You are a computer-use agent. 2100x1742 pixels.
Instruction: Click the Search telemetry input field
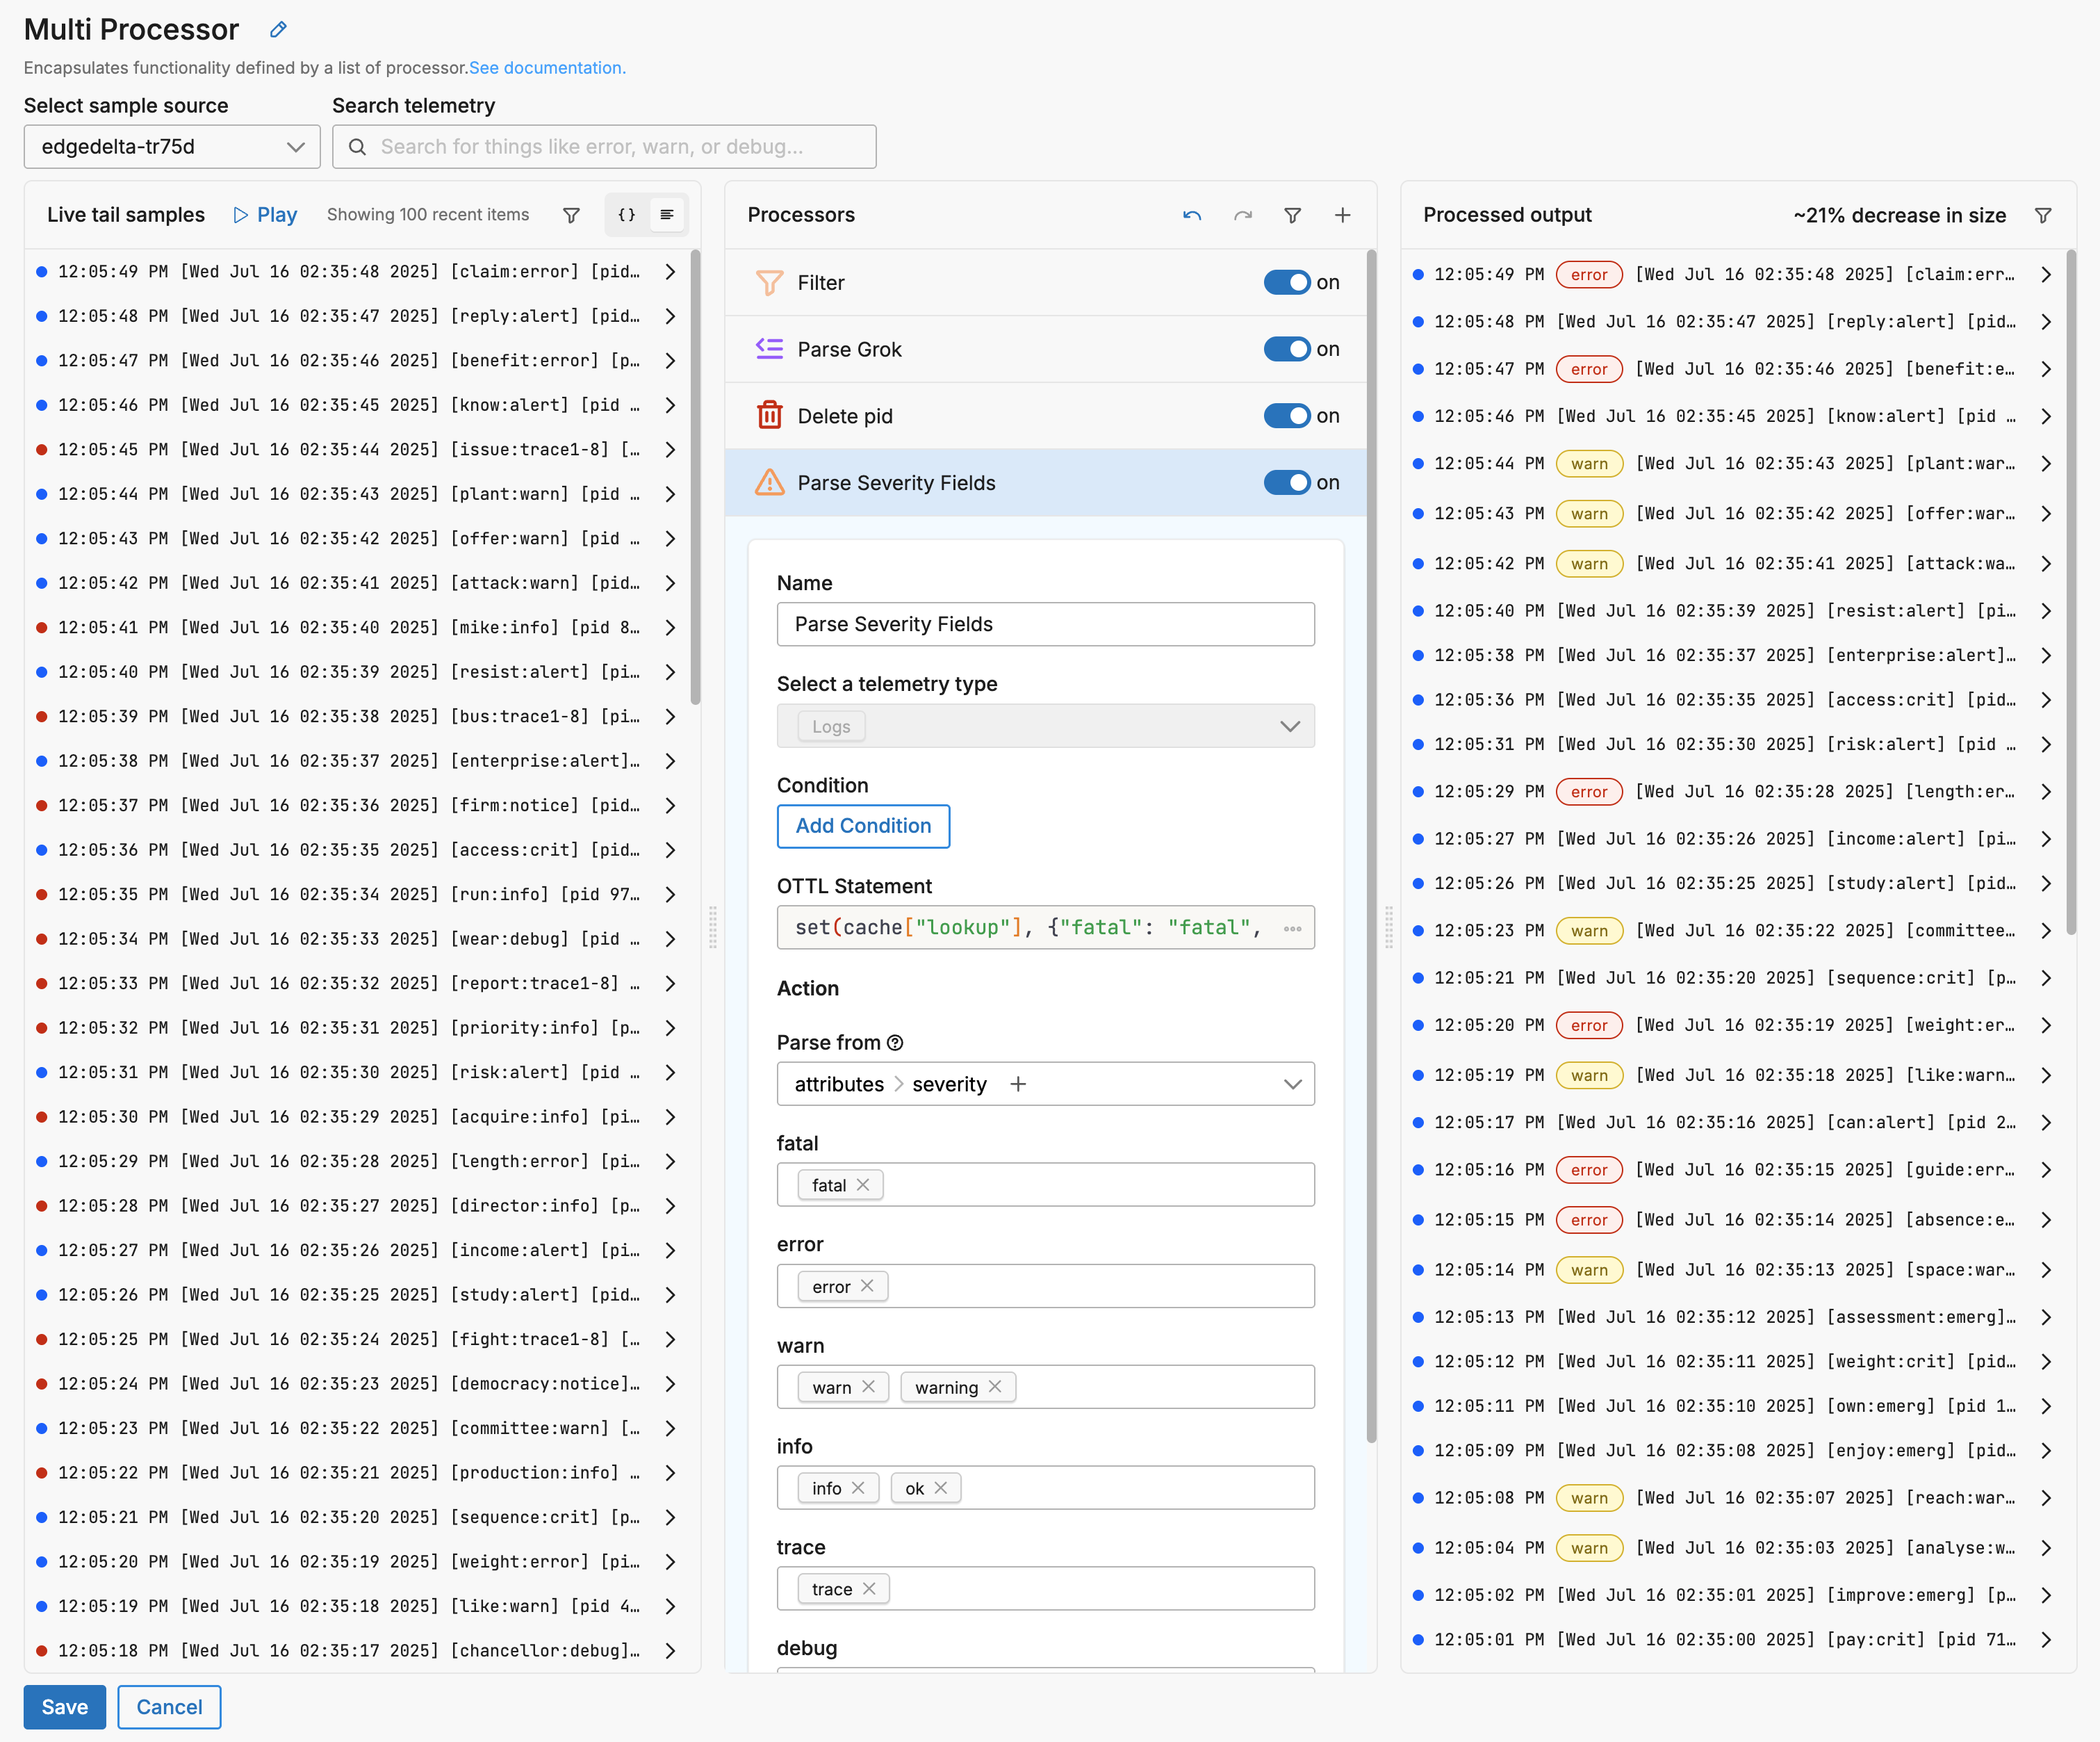[x=604, y=147]
